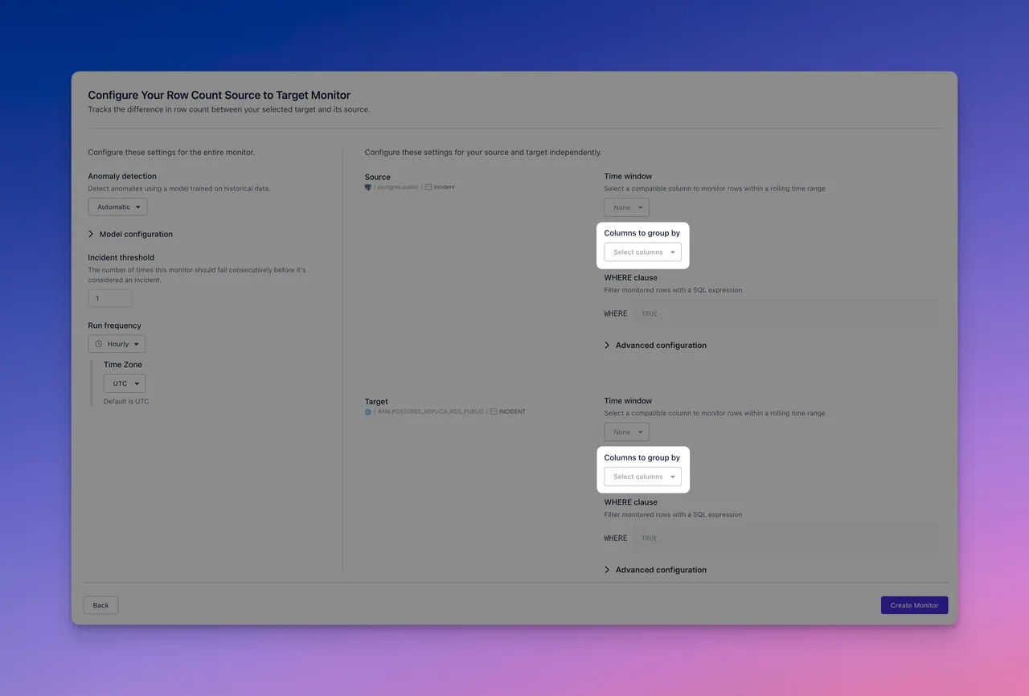
Task: Expand Target Advanced configuration
Action: click(x=655, y=570)
